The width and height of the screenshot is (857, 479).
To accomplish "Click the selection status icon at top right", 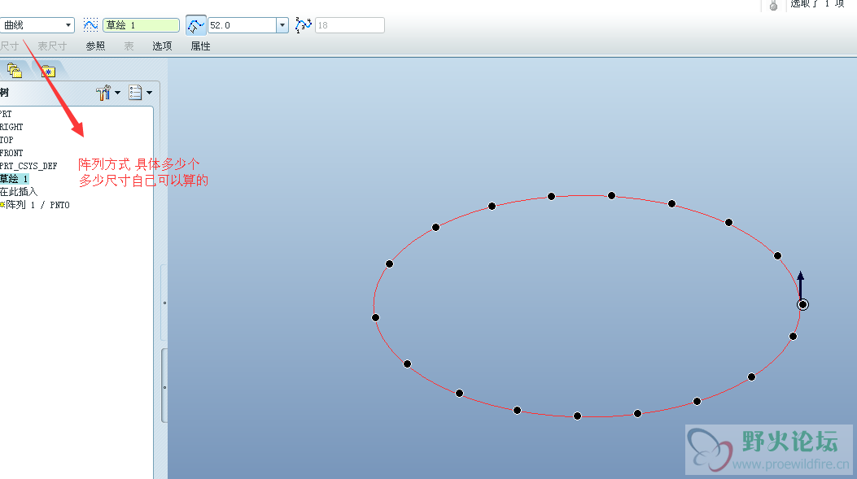I will [x=773, y=6].
